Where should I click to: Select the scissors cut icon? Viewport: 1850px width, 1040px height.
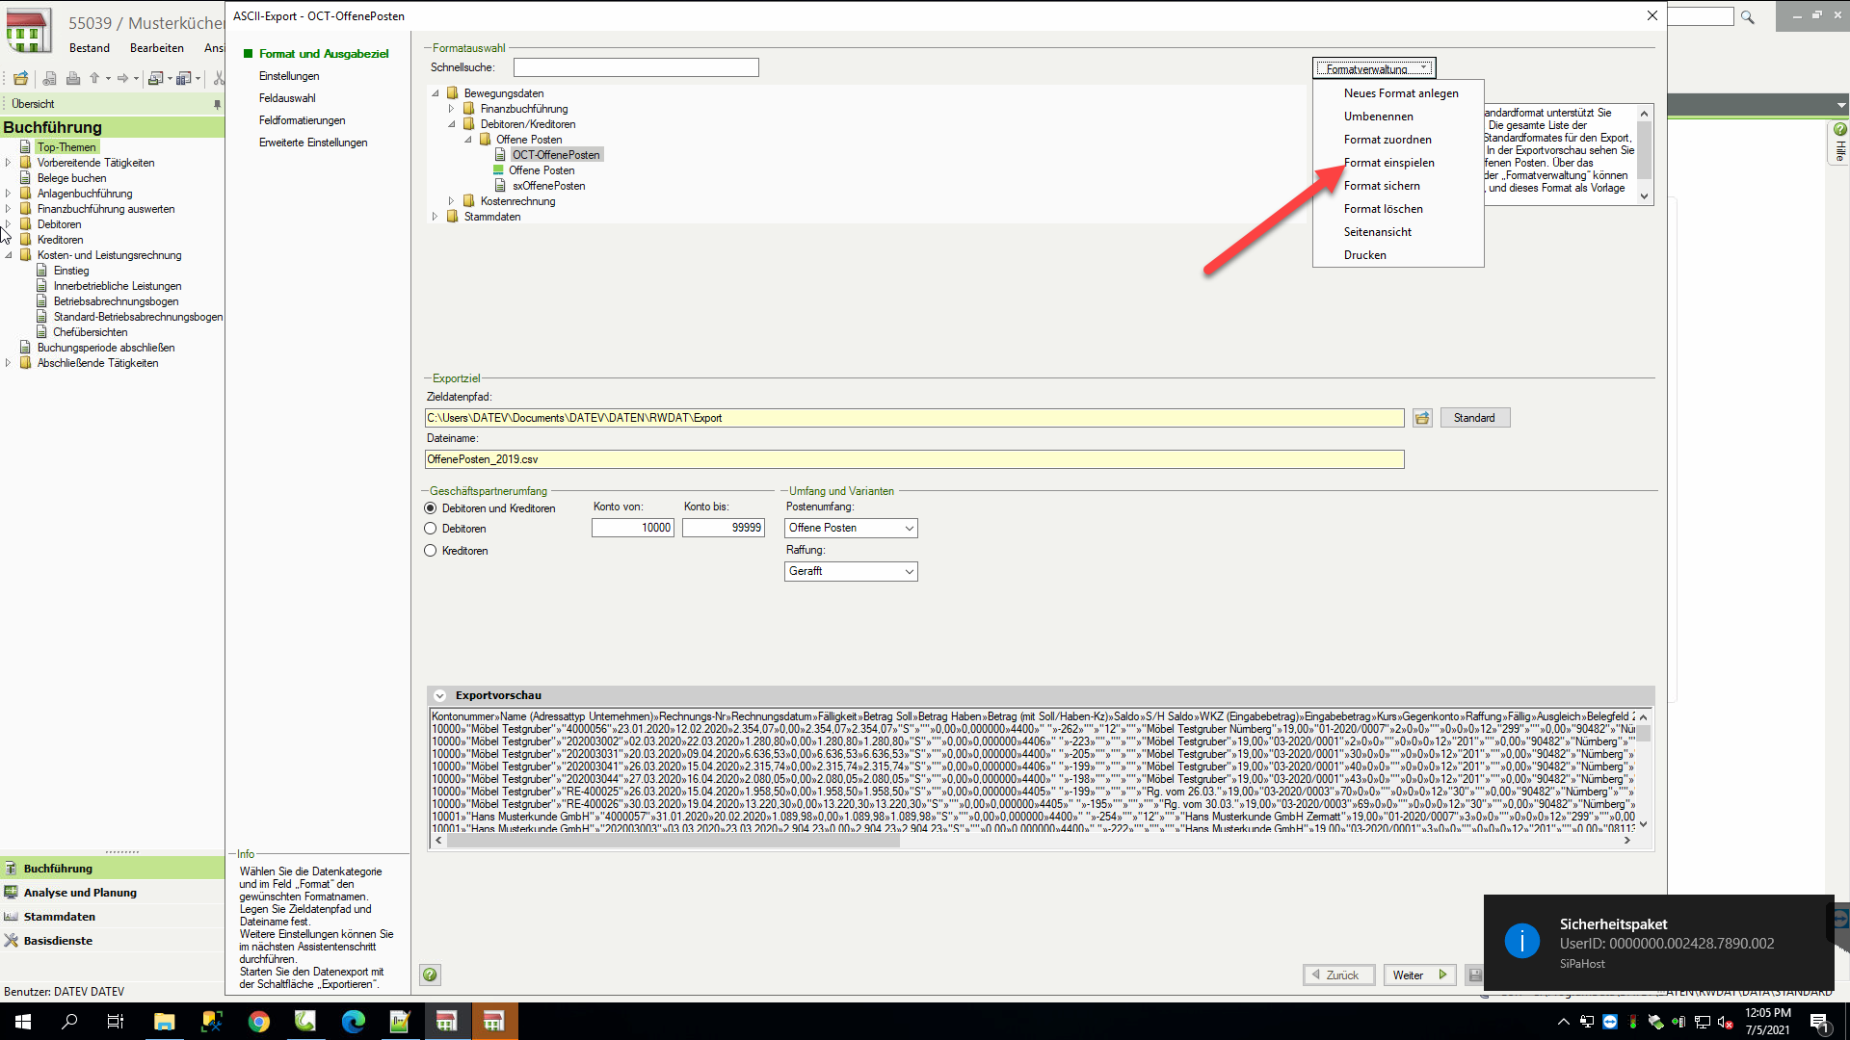point(220,78)
